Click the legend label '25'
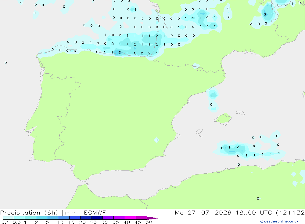Viewport: 305px width, 224px height. (93, 222)
